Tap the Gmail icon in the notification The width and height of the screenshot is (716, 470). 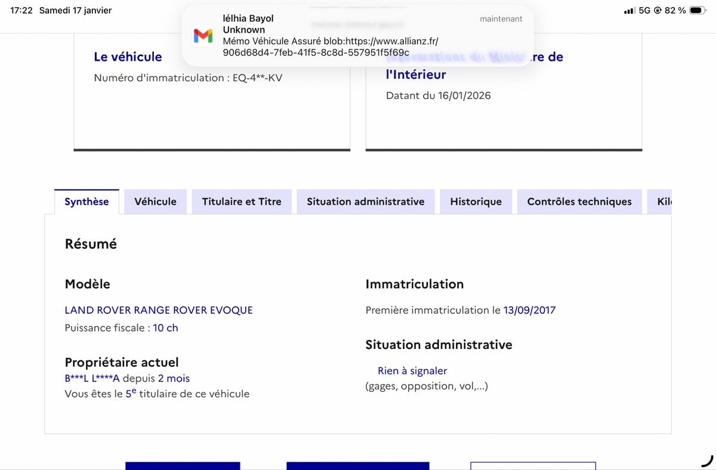(x=203, y=36)
